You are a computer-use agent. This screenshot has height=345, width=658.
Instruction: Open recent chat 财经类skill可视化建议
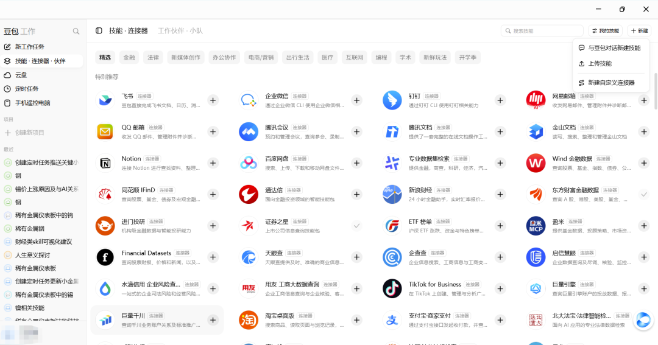pos(42,242)
